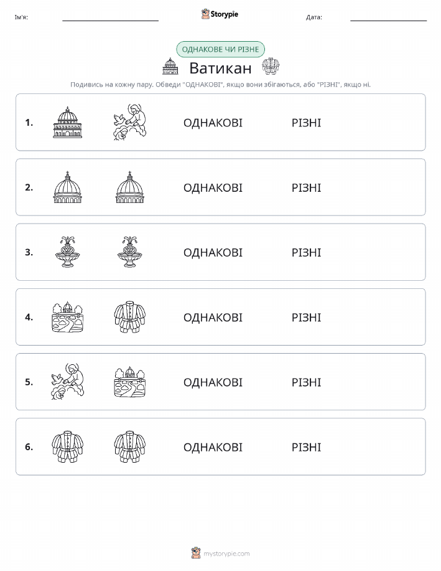Click the Дата date input line
The width and height of the screenshot is (441, 571).
pyautogui.click(x=388, y=17)
